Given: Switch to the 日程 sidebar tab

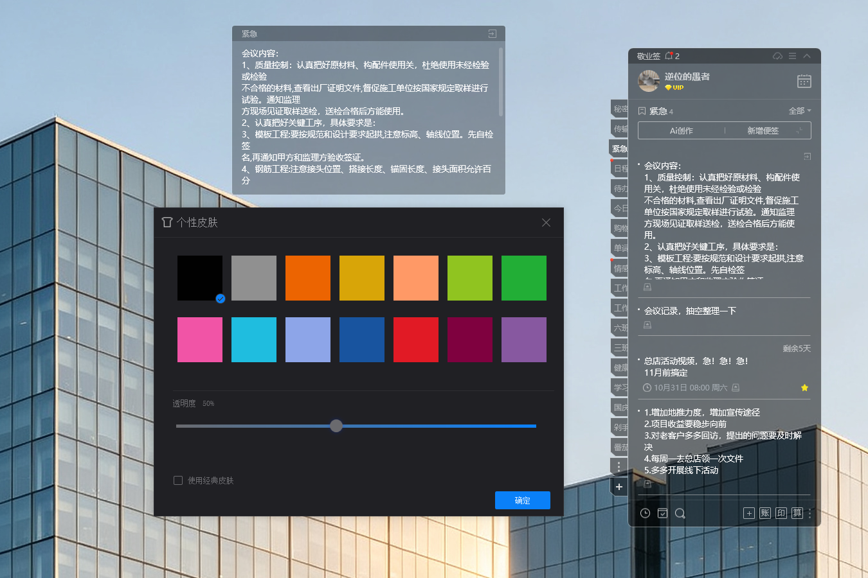Looking at the screenshot, I should coord(620,168).
